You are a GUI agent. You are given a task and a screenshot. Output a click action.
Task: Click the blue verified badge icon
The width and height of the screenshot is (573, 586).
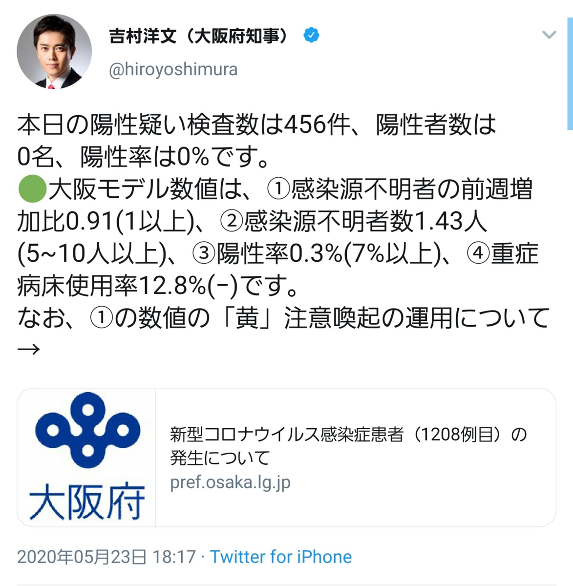[311, 35]
